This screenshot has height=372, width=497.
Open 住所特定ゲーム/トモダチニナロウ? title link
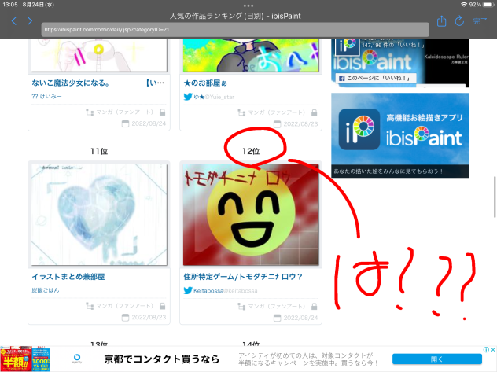click(243, 277)
